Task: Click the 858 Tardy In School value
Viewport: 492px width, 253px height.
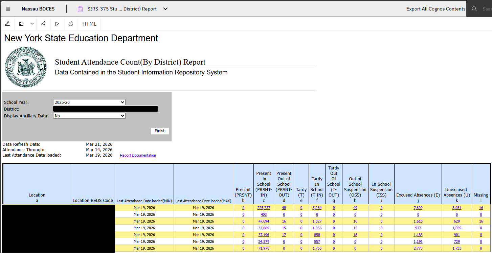Action: click(x=317, y=235)
